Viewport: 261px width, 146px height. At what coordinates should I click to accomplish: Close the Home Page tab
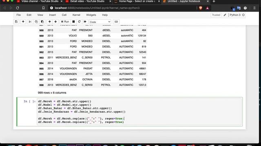(159, 1)
